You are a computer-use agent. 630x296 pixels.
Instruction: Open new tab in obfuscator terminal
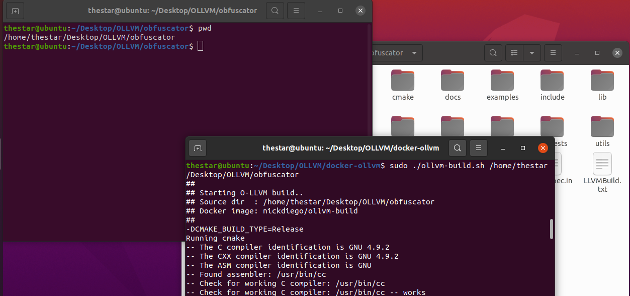pos(16,11)
